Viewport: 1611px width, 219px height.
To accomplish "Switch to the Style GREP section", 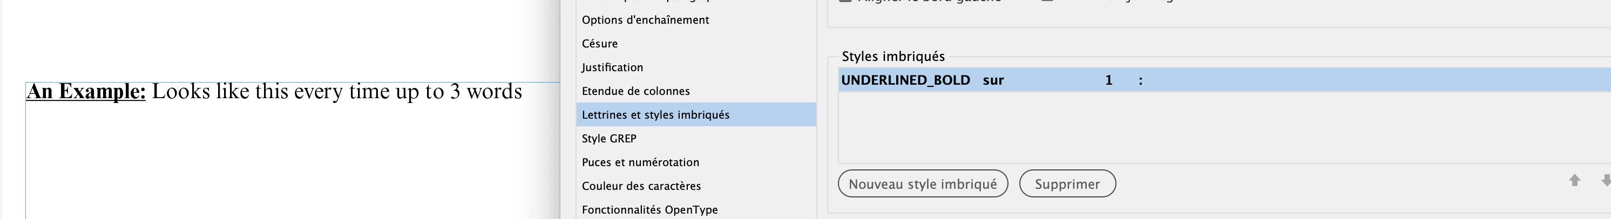I will [609, 139].
